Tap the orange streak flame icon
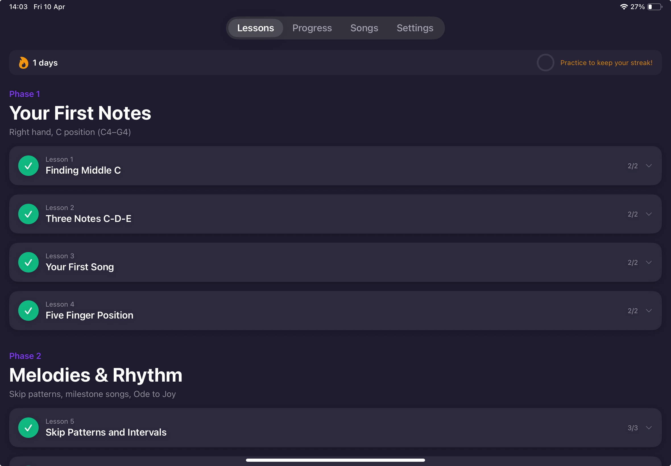The width and height of the screenshot is (671, 466). pyautogui.click(x=23, y=63)
